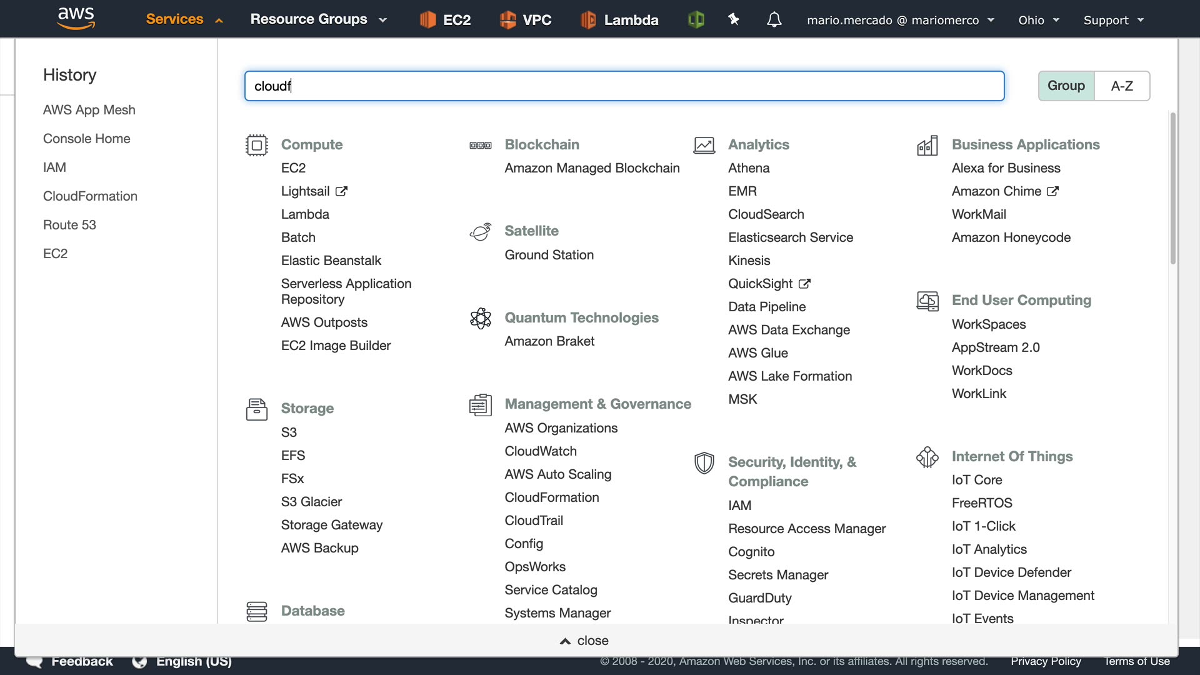Click the green cube shortcut icon
Screen dimensions: 1200x675
tap(696, 20)
